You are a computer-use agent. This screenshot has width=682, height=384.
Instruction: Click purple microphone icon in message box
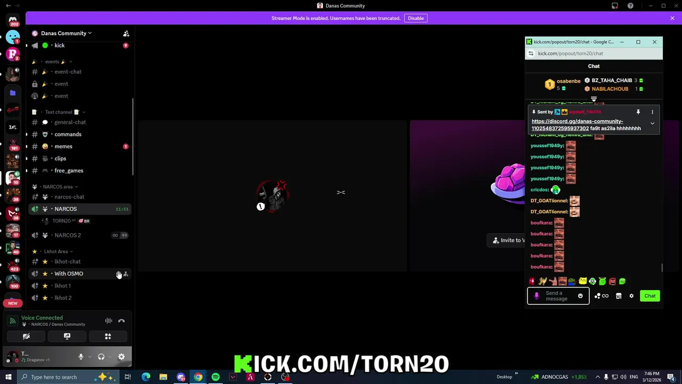[537, 296]
